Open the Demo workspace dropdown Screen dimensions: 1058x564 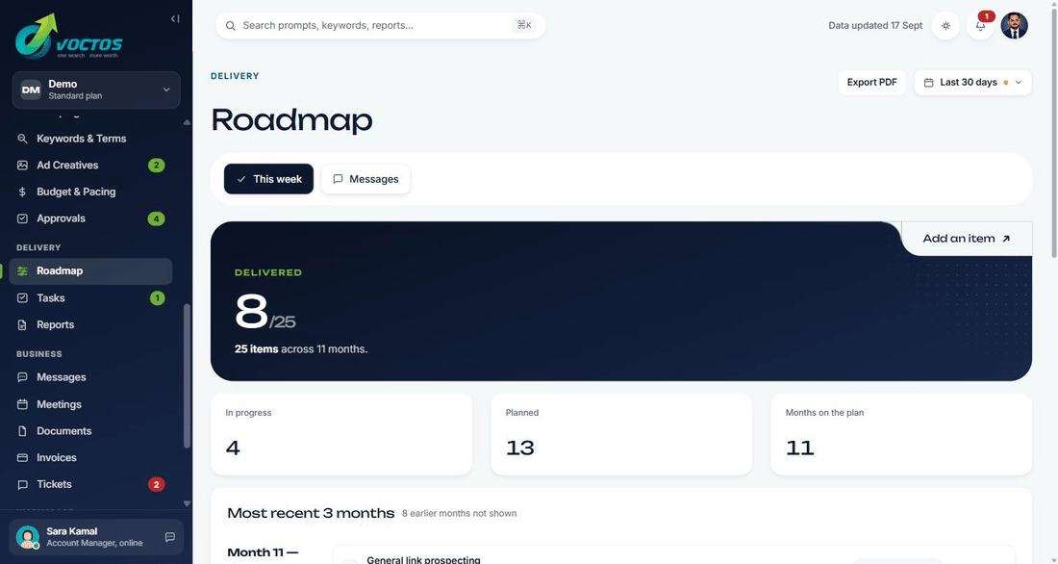[96, 90]
